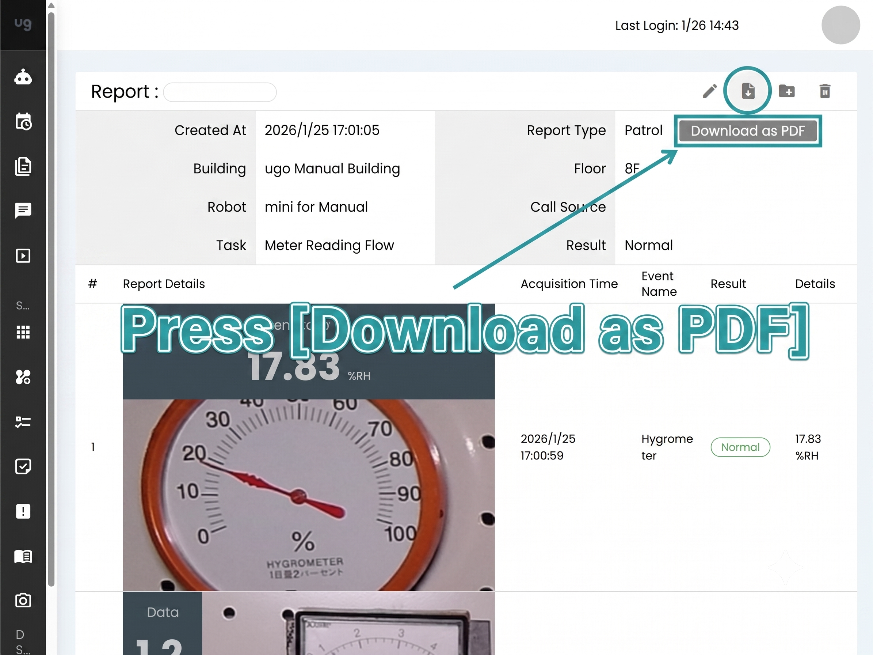Open the calendar-clock schedule icon in sidebar
The height and width of the screenshot is (655, 873).
point(23,121)
